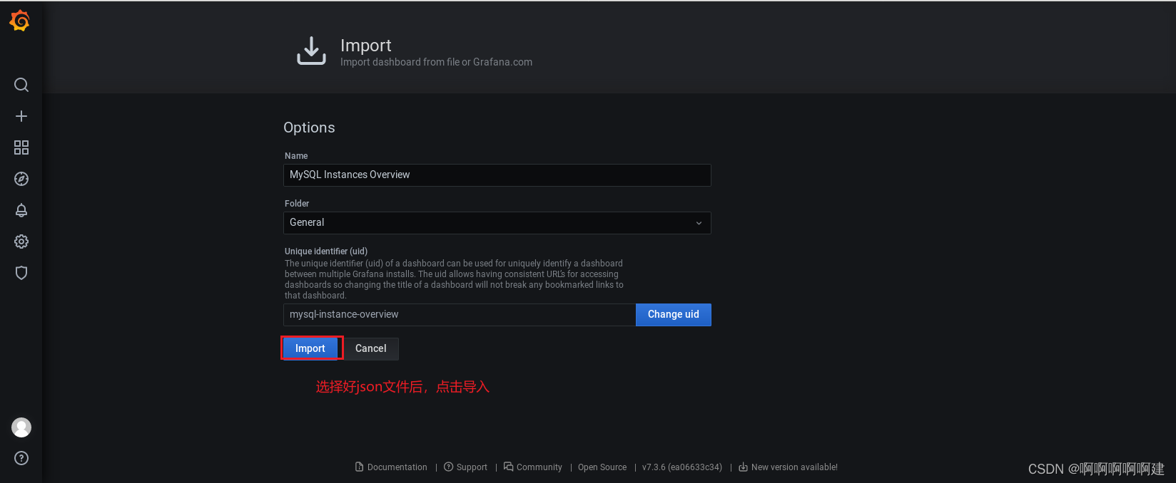The width and height of the screenshot is (1176, 483).
Task: Open the Alerting bell icon in sidebar
Action: (x=21, y=210)
